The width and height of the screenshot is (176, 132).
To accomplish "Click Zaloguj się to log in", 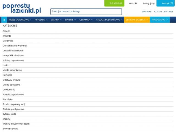I will tap(148, 3).
